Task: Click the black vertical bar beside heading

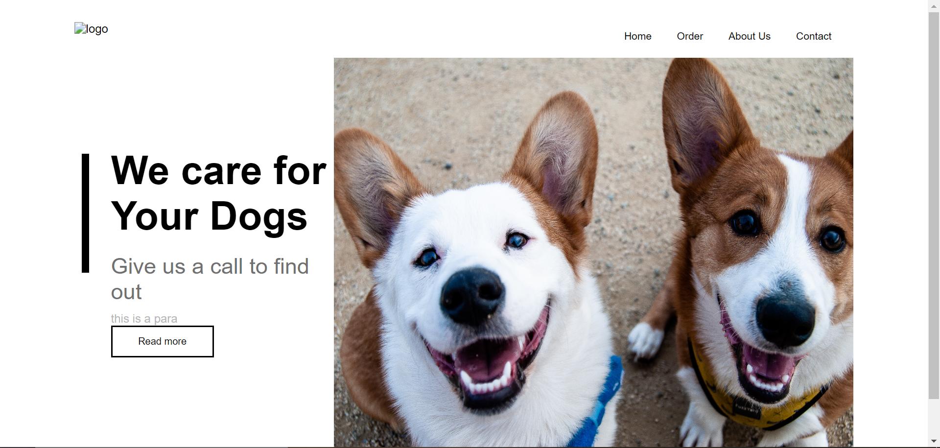Action: click(x=85, y=213)
